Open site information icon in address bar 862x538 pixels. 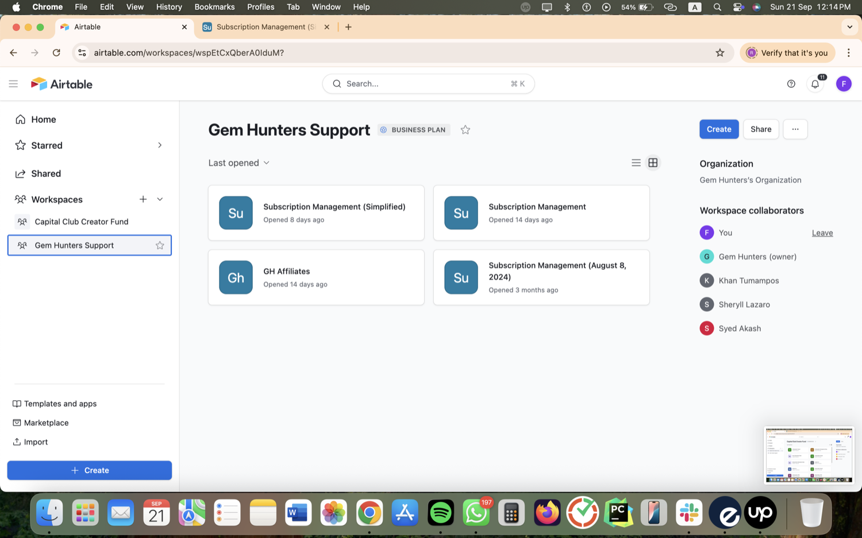[x=82, y=53]
